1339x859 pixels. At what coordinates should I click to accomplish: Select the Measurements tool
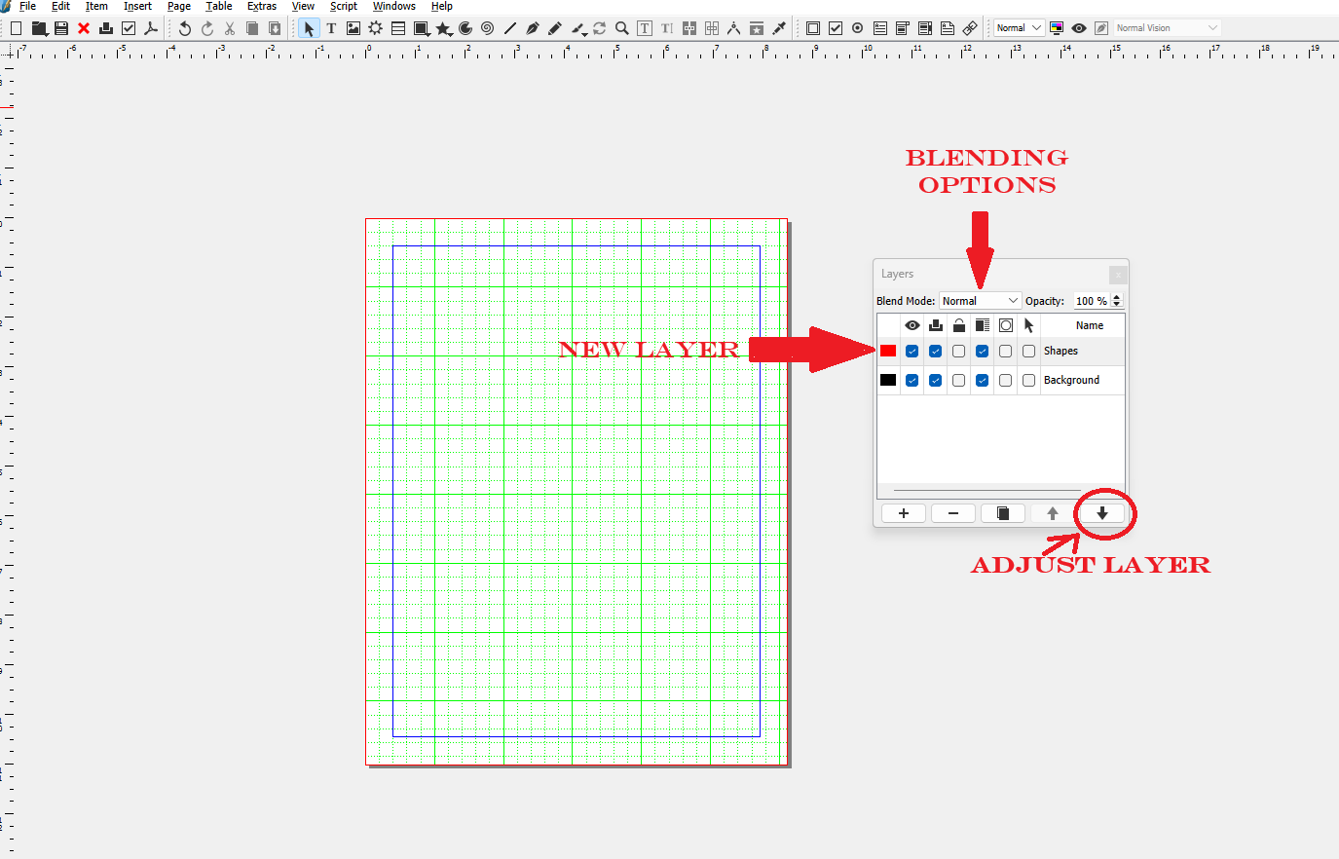(734, 28)
